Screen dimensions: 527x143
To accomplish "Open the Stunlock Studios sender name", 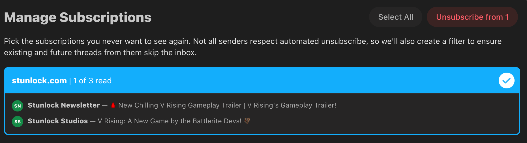I will tap(58, 121).
